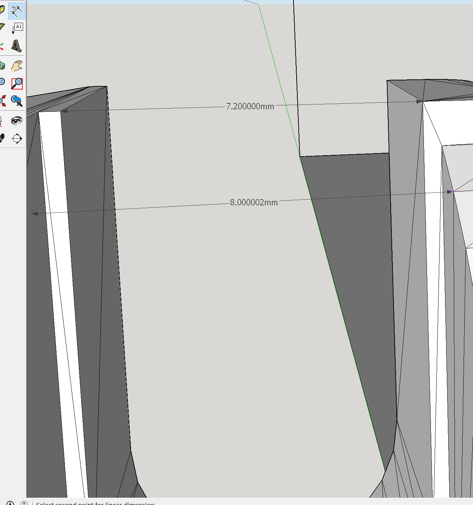Select the Dimension tool
The height and width of the screenshot is (505, 473).
pos(16,11)
